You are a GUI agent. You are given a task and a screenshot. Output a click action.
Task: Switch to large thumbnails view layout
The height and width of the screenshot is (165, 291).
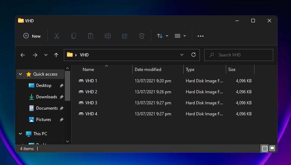click(272, 149)
